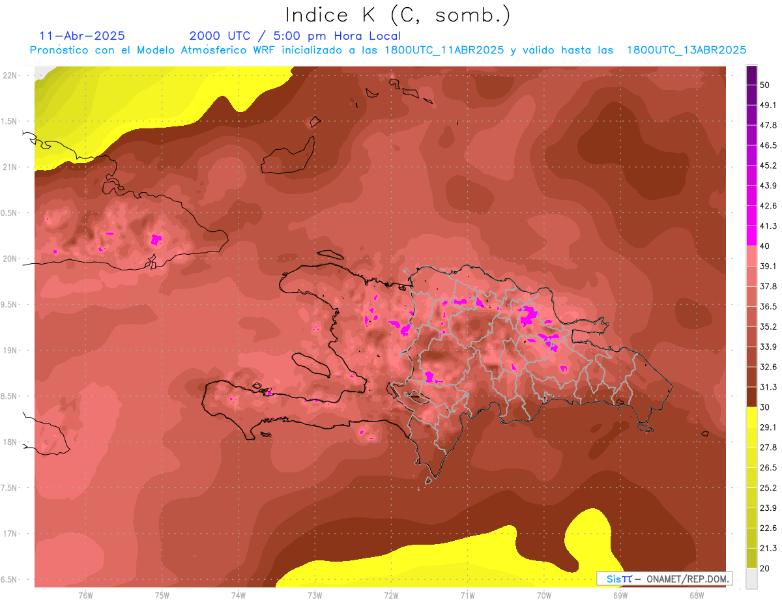Click the '43.9' color bar label
The image size is (782, 604).
pos(768,186)
